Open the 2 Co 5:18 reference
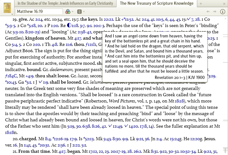The image size is (228, 155). tap(31, 25)
